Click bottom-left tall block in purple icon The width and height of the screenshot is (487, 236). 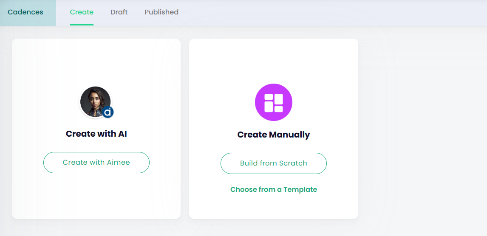click(269, 107)
